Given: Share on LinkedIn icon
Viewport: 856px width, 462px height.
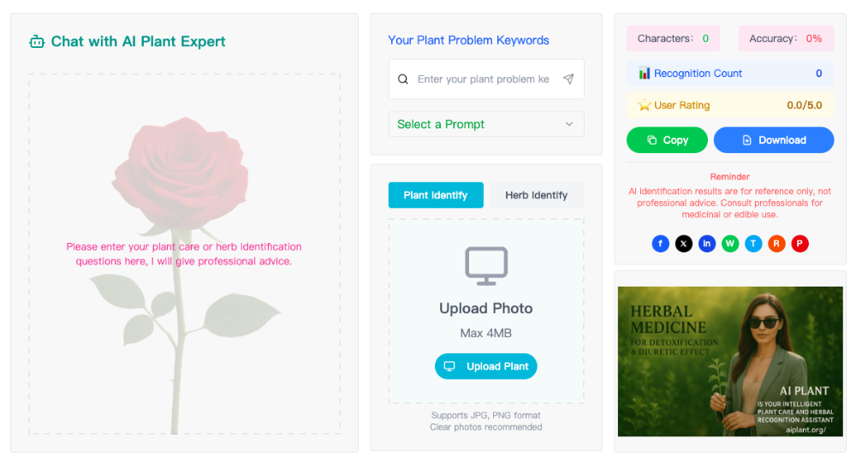Looking at the screenshot, I should click(707, 243).
